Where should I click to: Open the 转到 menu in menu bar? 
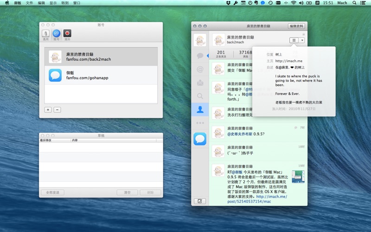[x=65, y=3]
